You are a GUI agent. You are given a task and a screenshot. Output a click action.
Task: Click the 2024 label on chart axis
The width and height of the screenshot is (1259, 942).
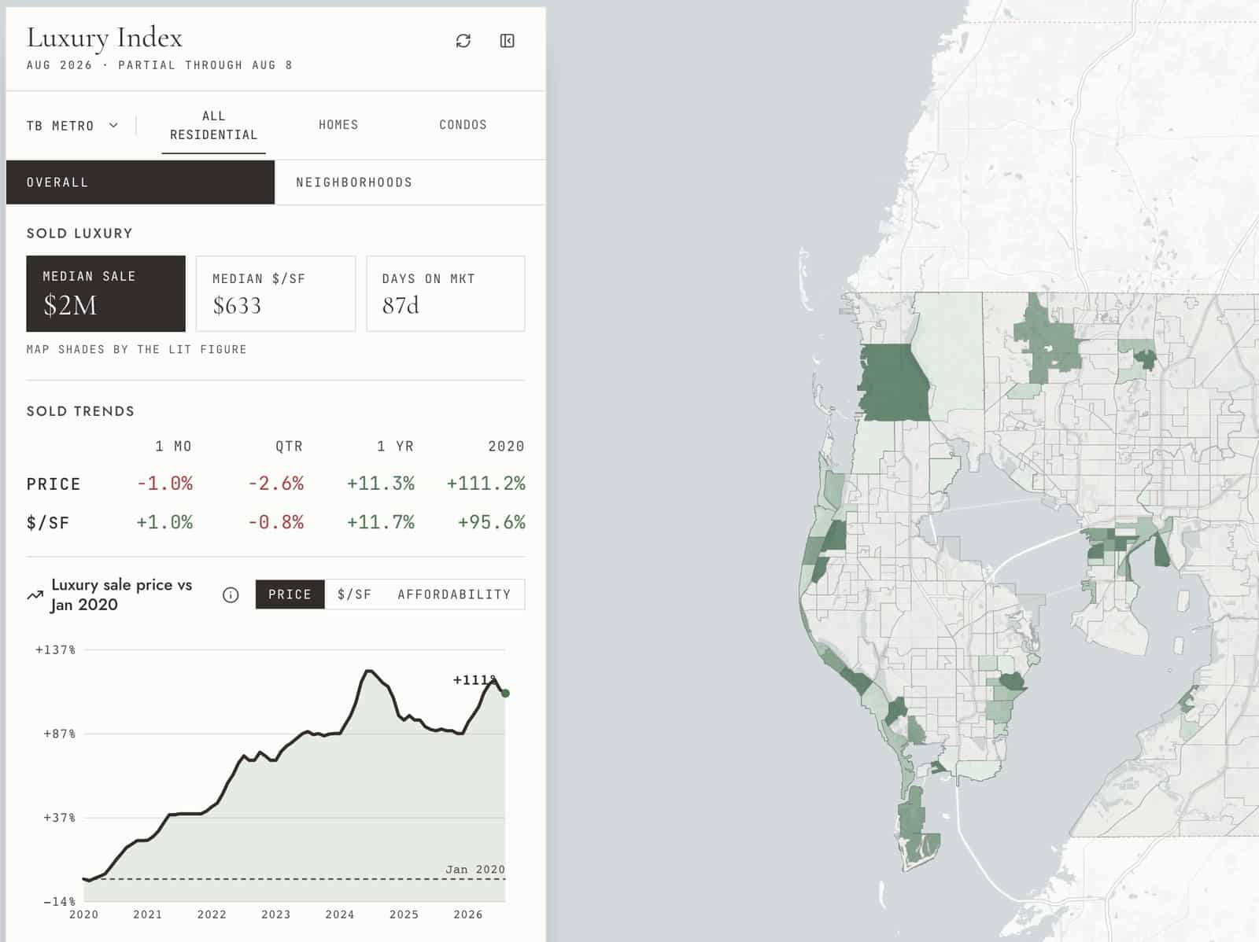[340, 914]
